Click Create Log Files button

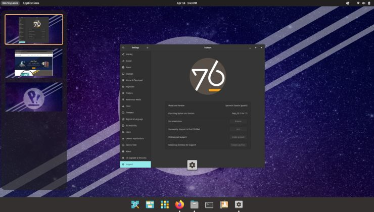point(238,145)
